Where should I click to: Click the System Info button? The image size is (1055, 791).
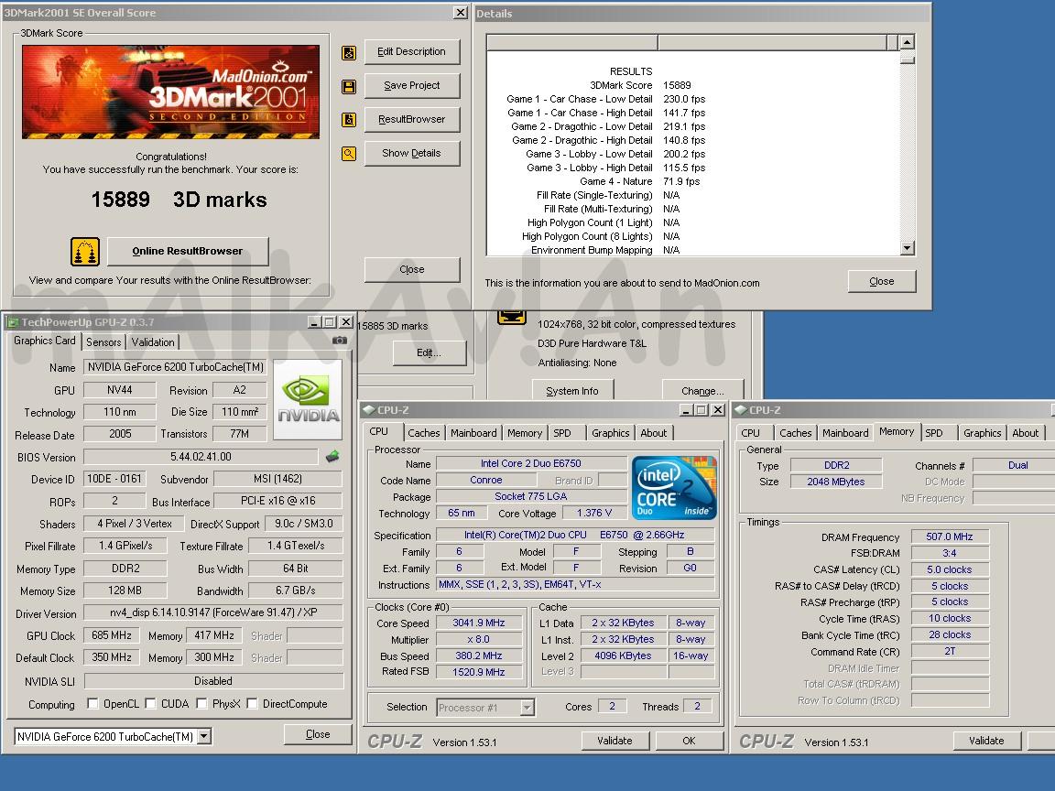point(571,391)
